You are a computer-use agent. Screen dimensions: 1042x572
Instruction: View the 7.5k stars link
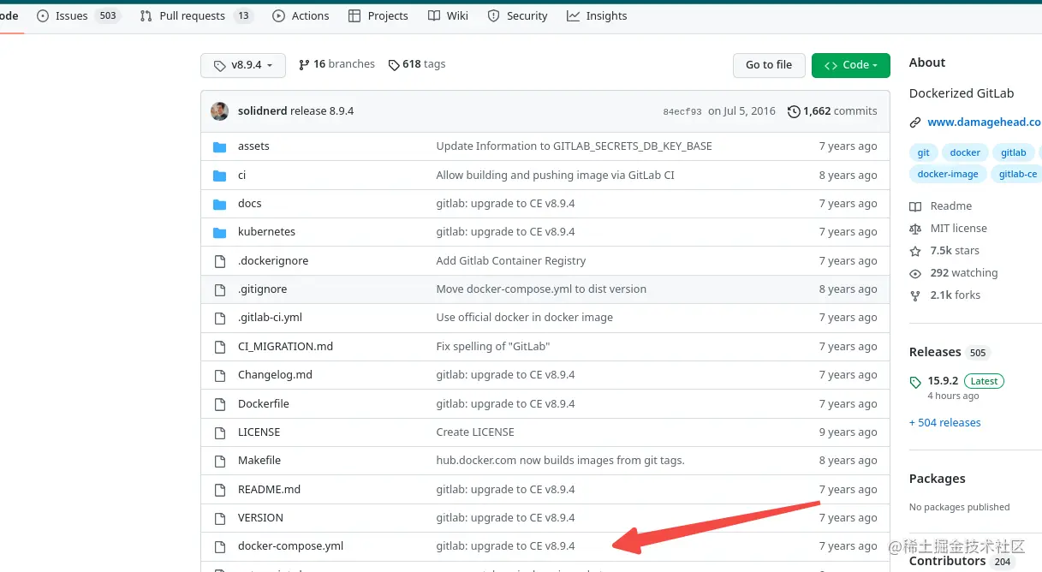point(945,251)
